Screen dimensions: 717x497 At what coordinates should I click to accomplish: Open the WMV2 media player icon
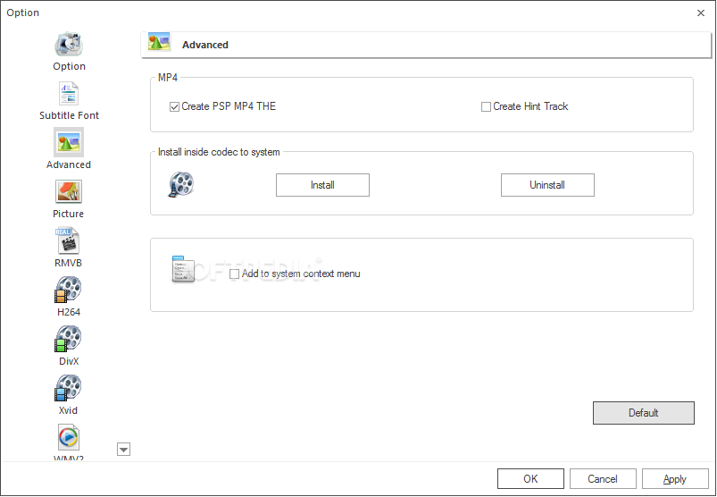69,437
